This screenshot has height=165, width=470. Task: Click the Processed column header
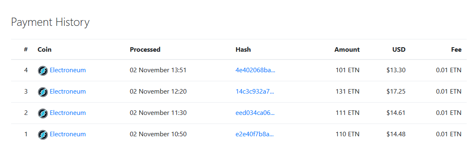coord(145,50)
